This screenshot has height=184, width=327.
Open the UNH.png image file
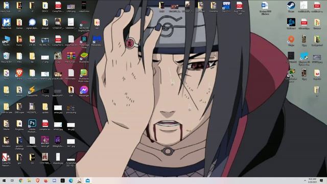(x=71, y=7)
